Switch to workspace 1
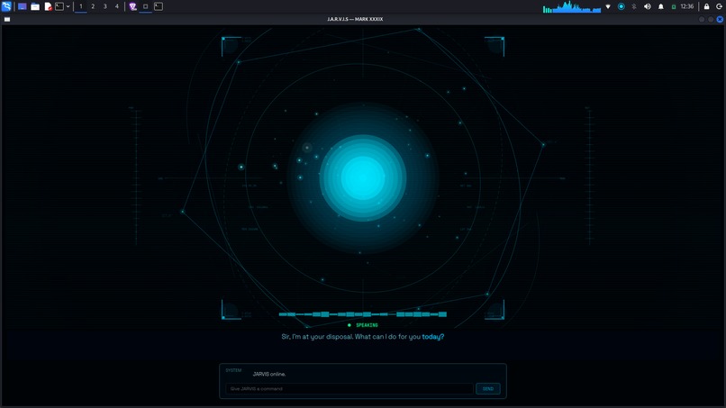Screen dimensions: 726x408 80,6
